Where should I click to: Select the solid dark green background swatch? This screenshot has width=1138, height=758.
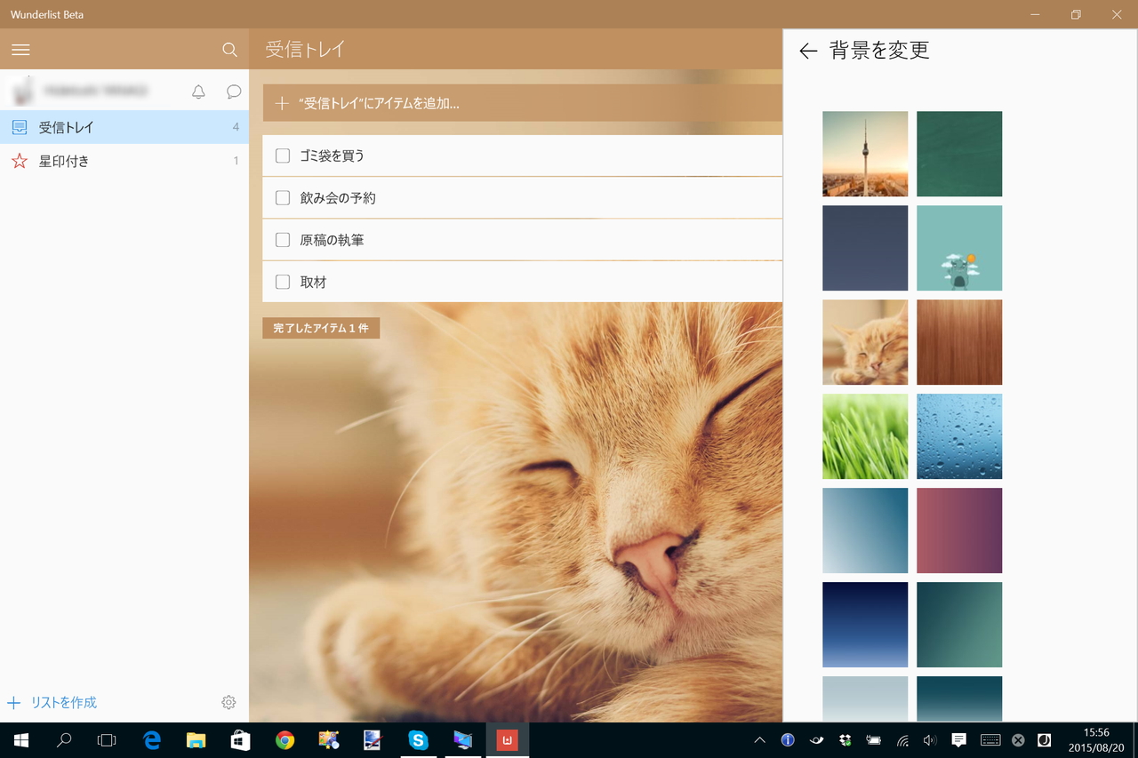(959, 154)
